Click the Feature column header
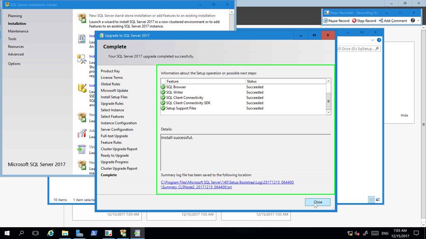426x239 pixels. (x=205, y=81)
